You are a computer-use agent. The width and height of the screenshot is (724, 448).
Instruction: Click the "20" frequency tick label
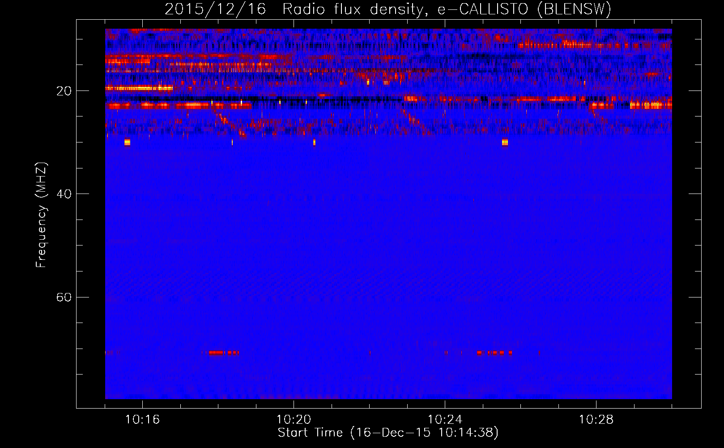coord(64,91)
